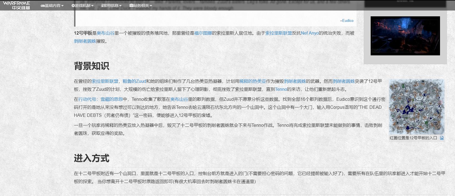This screenshot has height=196, width=455.
Task: Open the 游戏机制 menu label
Action: (x=83, y=6)
